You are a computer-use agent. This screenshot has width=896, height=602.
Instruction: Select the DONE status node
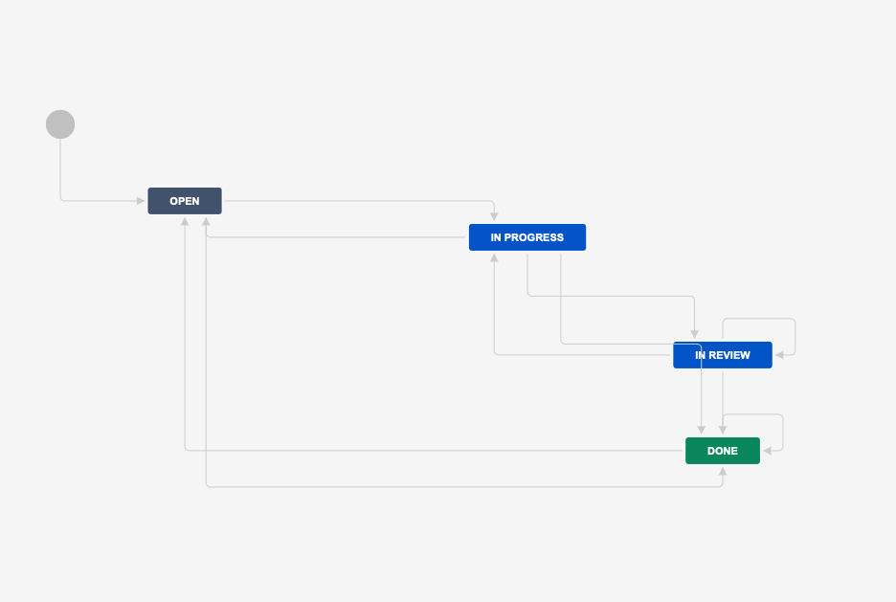click(x=722, y=450)
